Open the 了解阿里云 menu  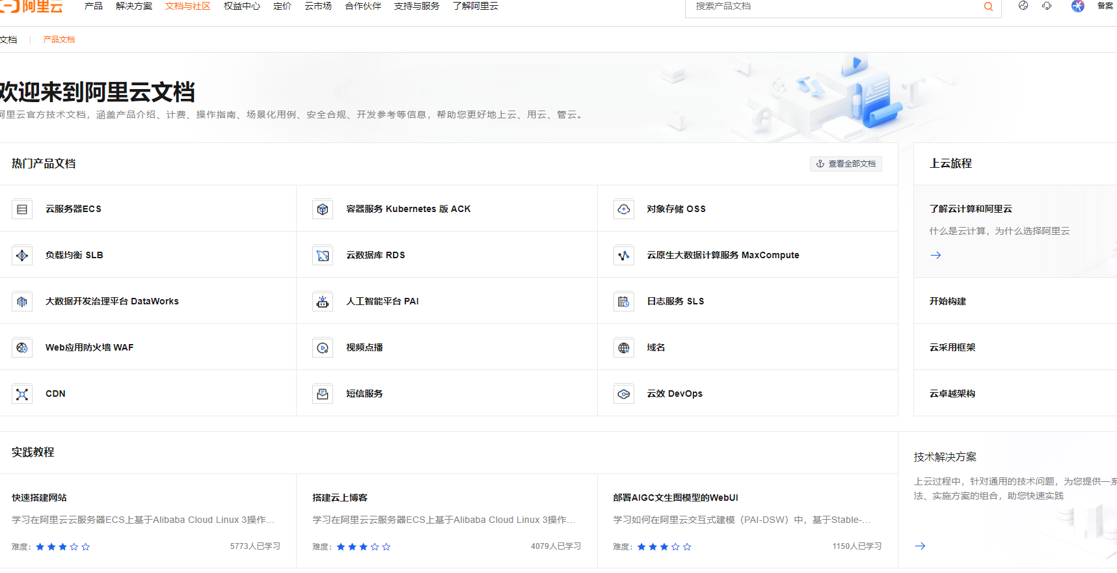(x=476, y=6)
